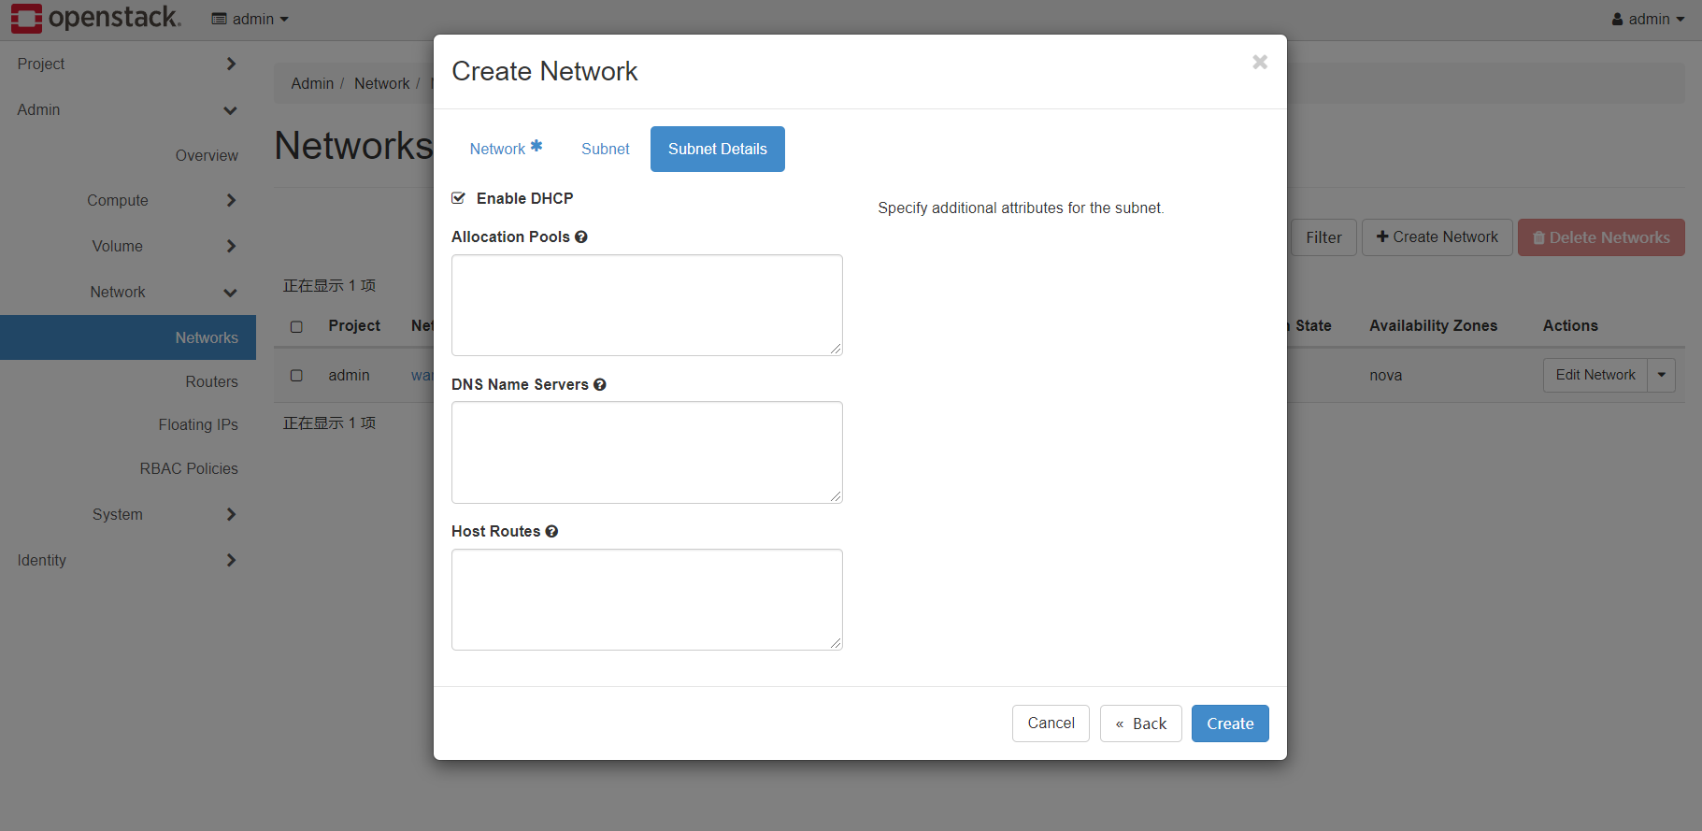Click the Filter button

point(1323,237)
